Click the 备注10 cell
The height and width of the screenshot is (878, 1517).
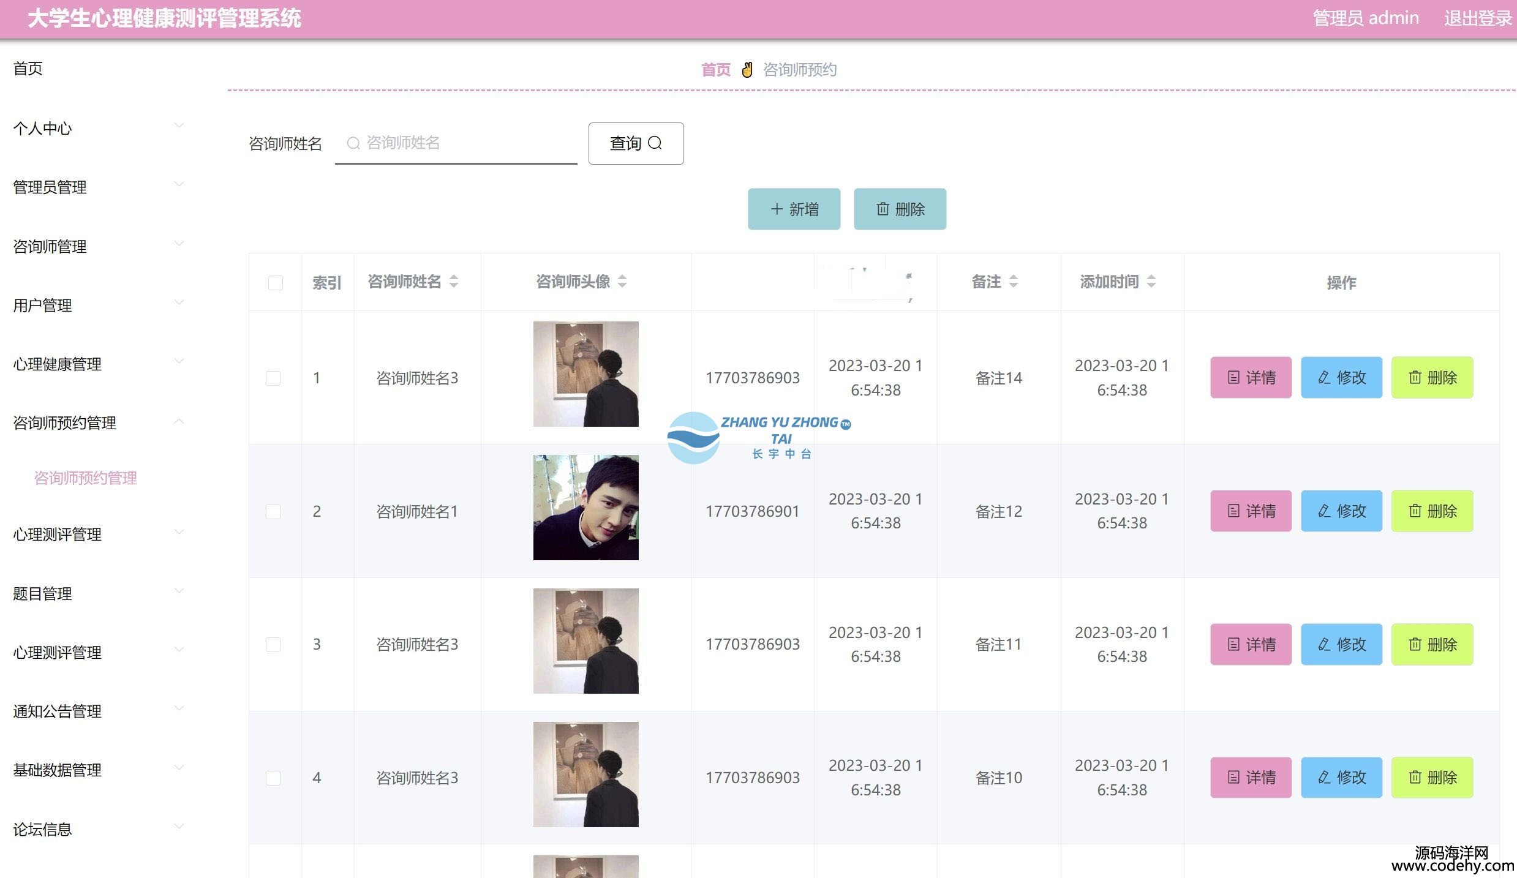(x=999, y=778)
